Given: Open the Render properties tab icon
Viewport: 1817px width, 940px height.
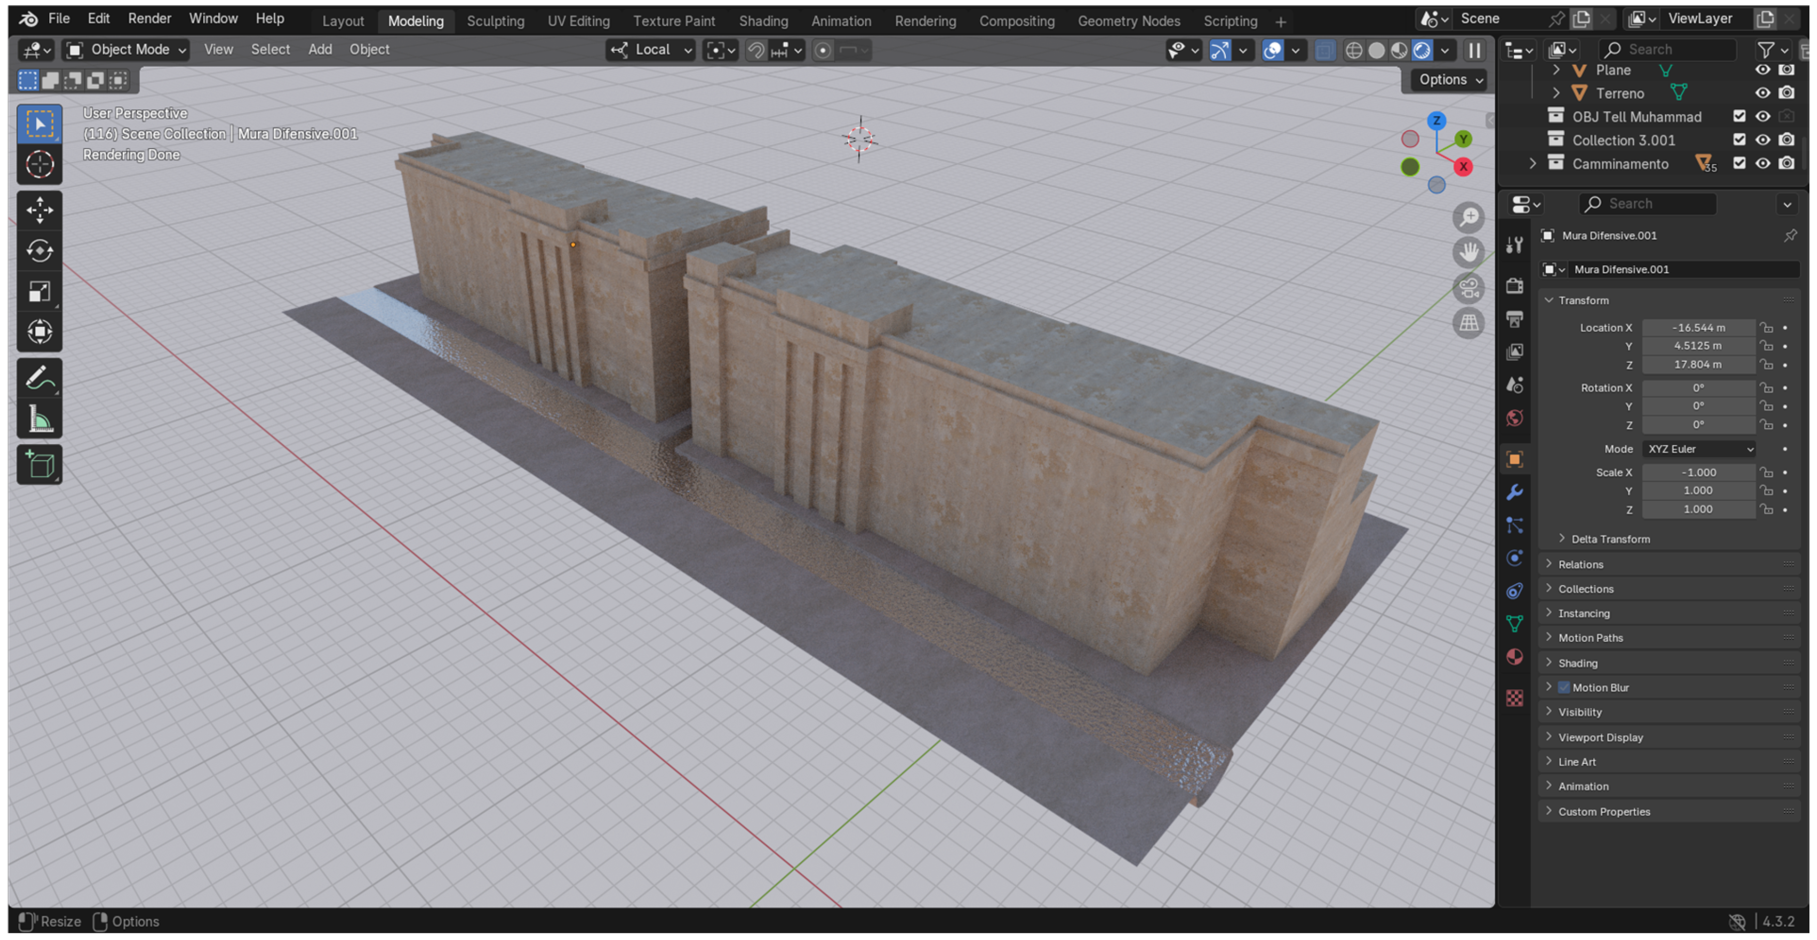Looking at the screenshot, I should (1514, 286).
